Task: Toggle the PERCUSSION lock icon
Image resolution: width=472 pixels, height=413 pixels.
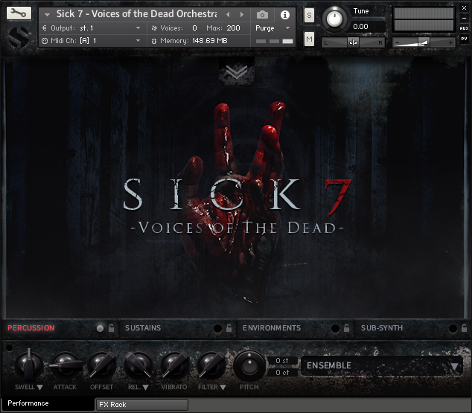Action: (x=111, y=328)
